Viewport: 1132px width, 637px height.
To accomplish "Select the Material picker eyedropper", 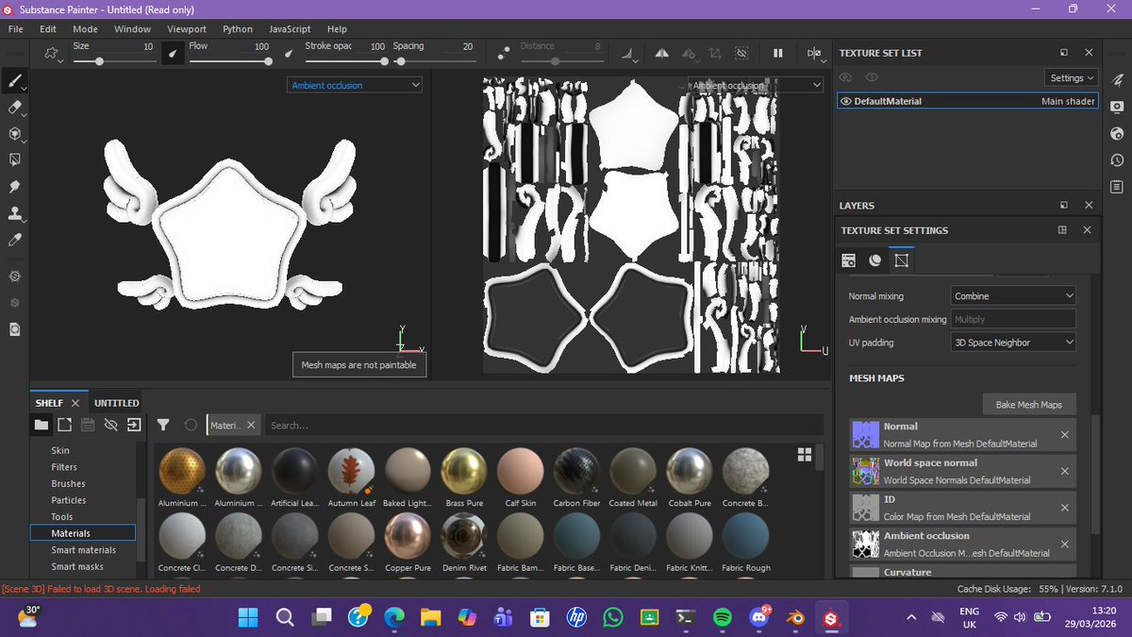I will click(x=14, y=241).
